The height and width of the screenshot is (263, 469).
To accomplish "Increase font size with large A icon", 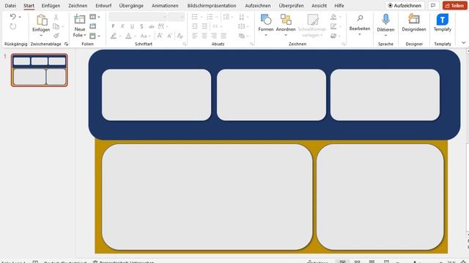I will 160,36.
